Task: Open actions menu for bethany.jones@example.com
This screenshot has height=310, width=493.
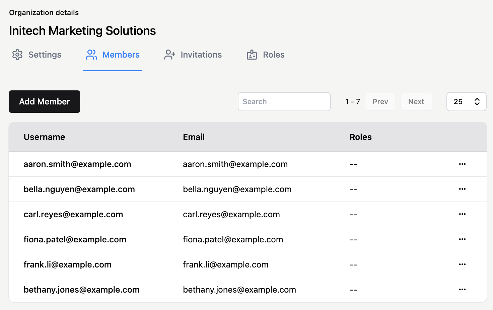Action: (462, 290)
